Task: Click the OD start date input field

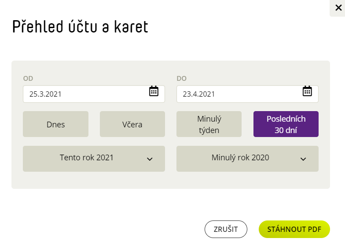Action: tap(94, 94)
